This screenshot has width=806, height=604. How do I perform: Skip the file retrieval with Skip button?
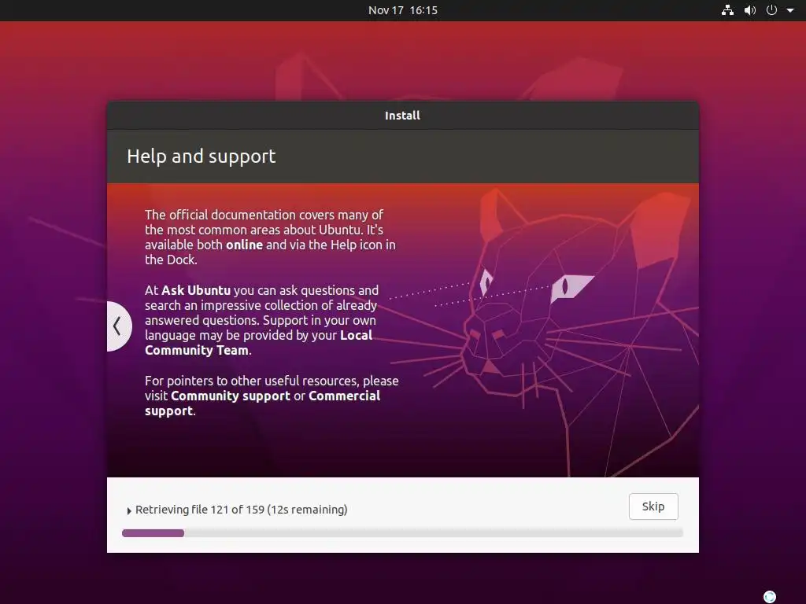click(x=653, y=506)
